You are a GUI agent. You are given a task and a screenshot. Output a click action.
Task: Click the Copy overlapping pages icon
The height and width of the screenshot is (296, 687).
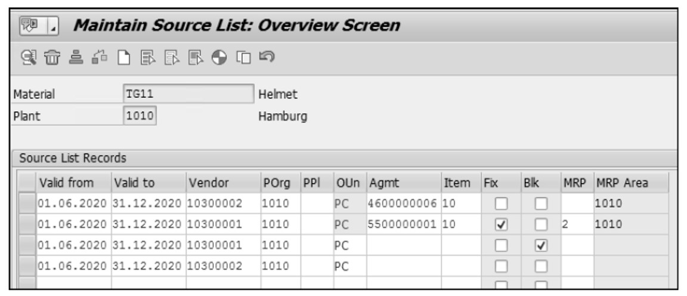(243, 58)
